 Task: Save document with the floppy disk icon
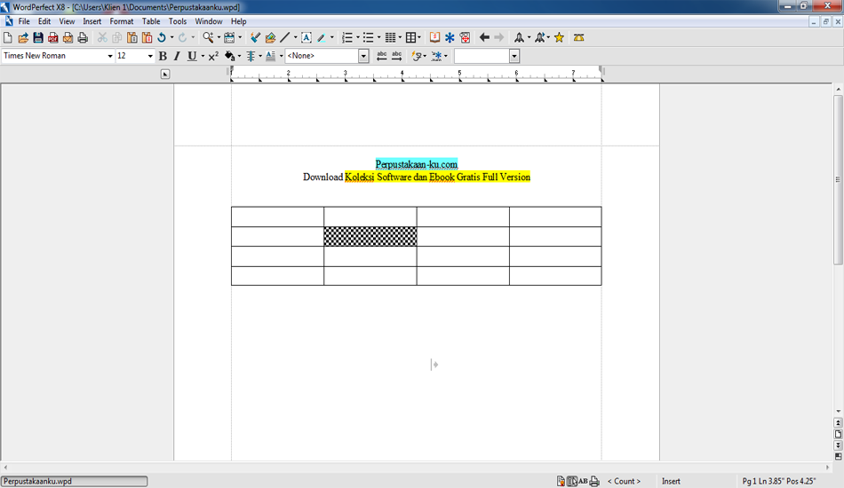coord(37,37)
